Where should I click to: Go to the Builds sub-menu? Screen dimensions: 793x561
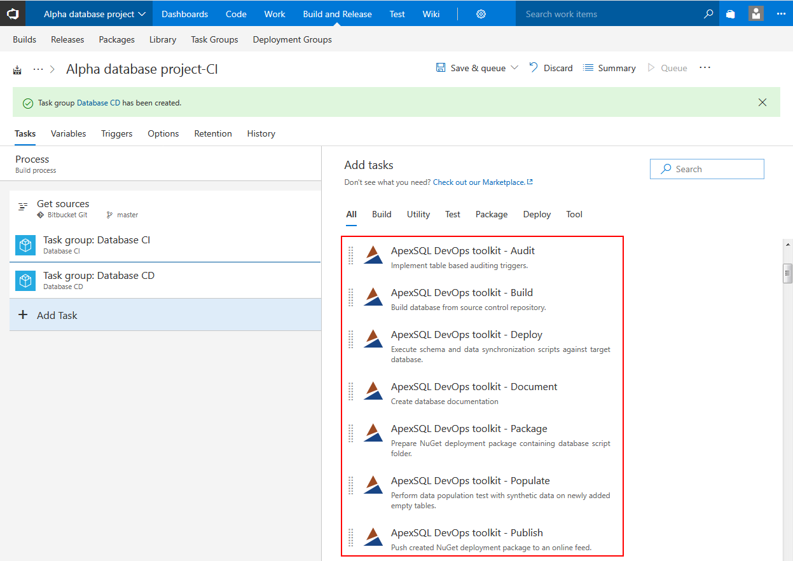25,39
